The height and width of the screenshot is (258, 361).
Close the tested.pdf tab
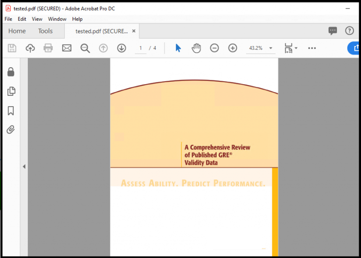click(x=134, y=31)
